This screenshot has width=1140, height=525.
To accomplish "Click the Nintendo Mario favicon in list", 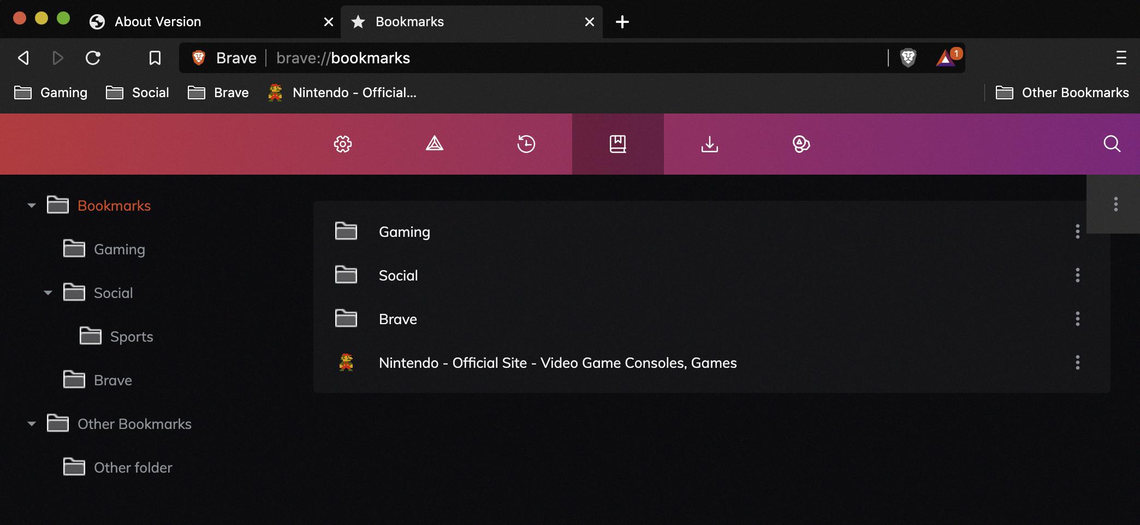I will [346, 362].
